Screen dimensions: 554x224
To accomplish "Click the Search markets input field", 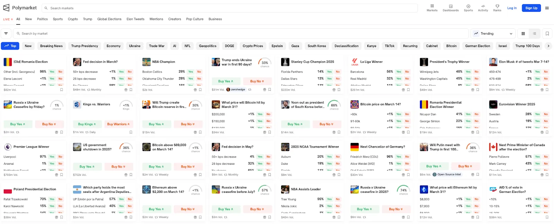I will (x=230, y=8).
